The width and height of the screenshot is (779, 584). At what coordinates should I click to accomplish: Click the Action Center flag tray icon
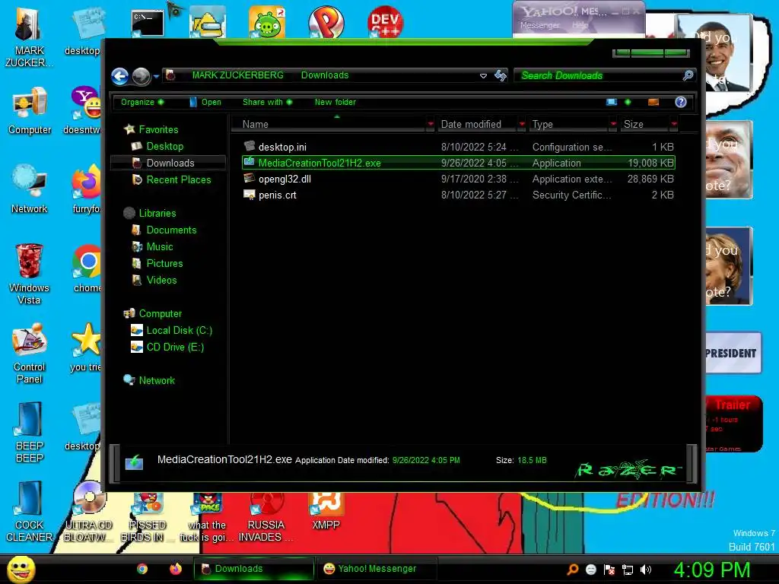pos(609,570)
